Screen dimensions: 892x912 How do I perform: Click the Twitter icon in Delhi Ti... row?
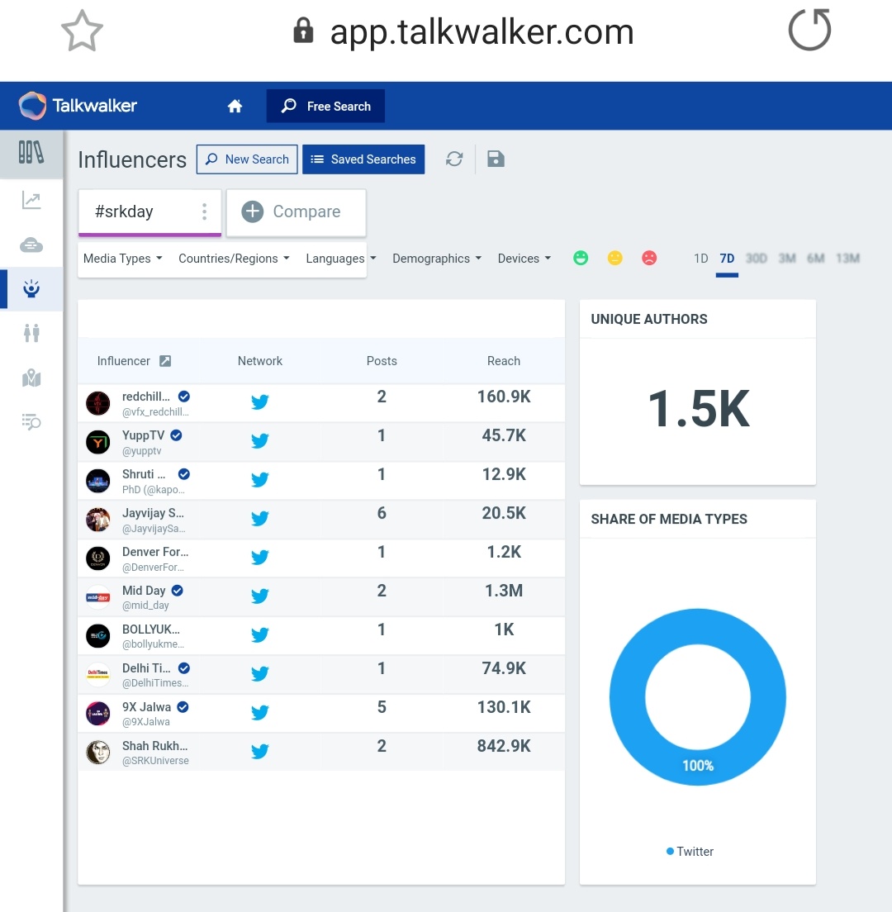click(x=260, y=673)
